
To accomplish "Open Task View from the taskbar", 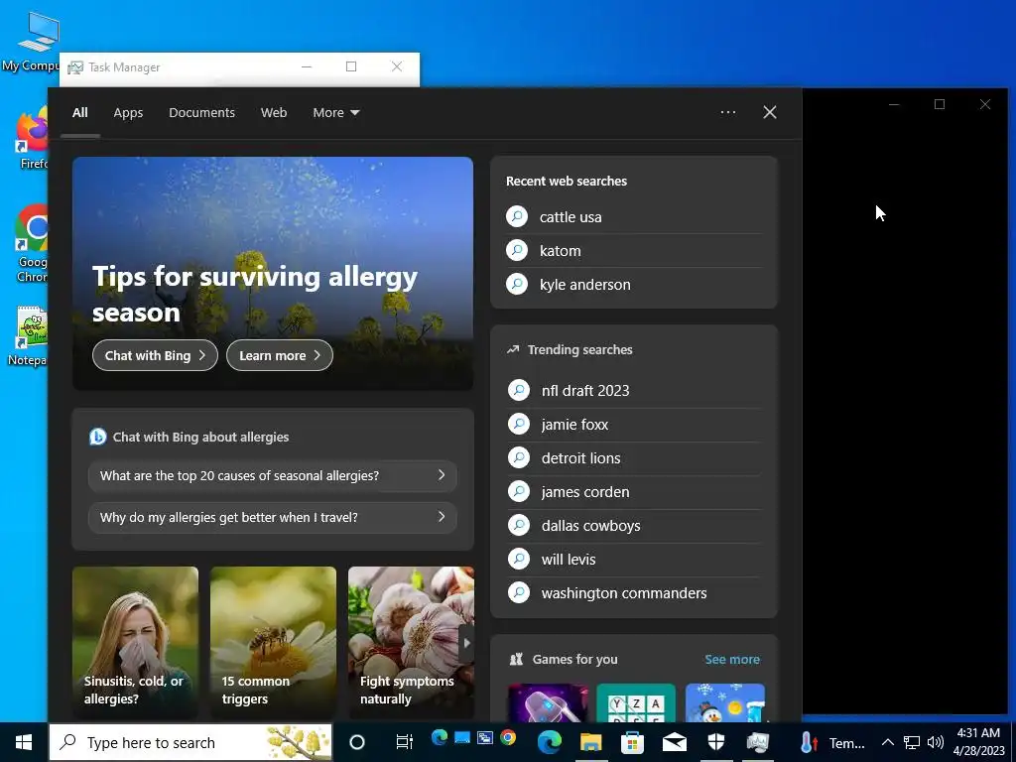I will click(405, 742).
